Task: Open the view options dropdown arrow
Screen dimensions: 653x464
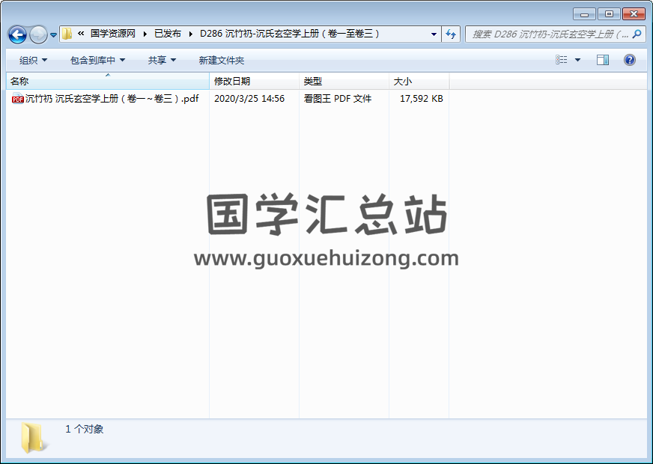Action: point(577,60)
